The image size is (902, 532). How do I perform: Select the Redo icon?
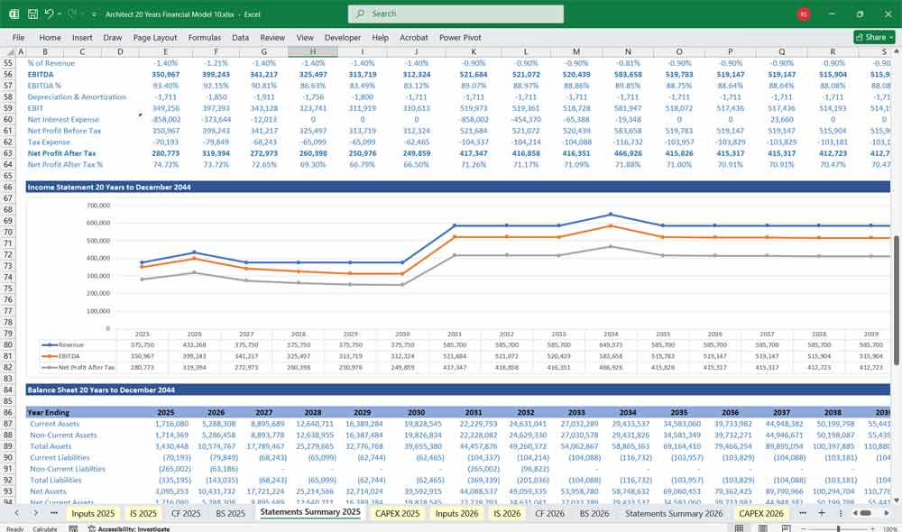point(70,13)
